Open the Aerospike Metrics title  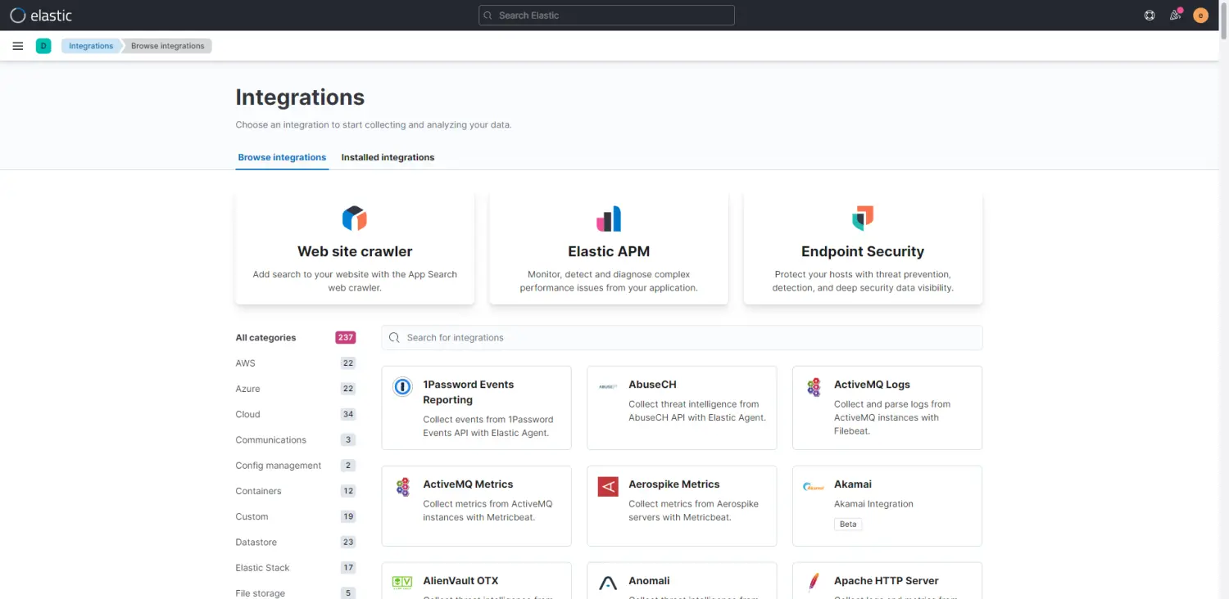pyautogui.click(x=673, y=484)
